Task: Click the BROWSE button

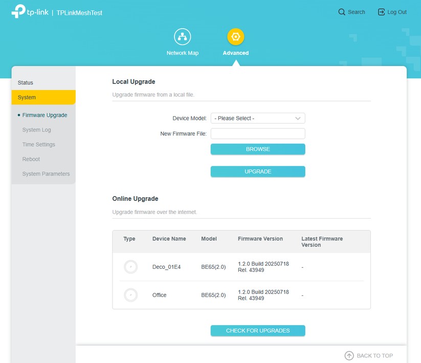Action: pyautogui.click(x=258, y=149)
